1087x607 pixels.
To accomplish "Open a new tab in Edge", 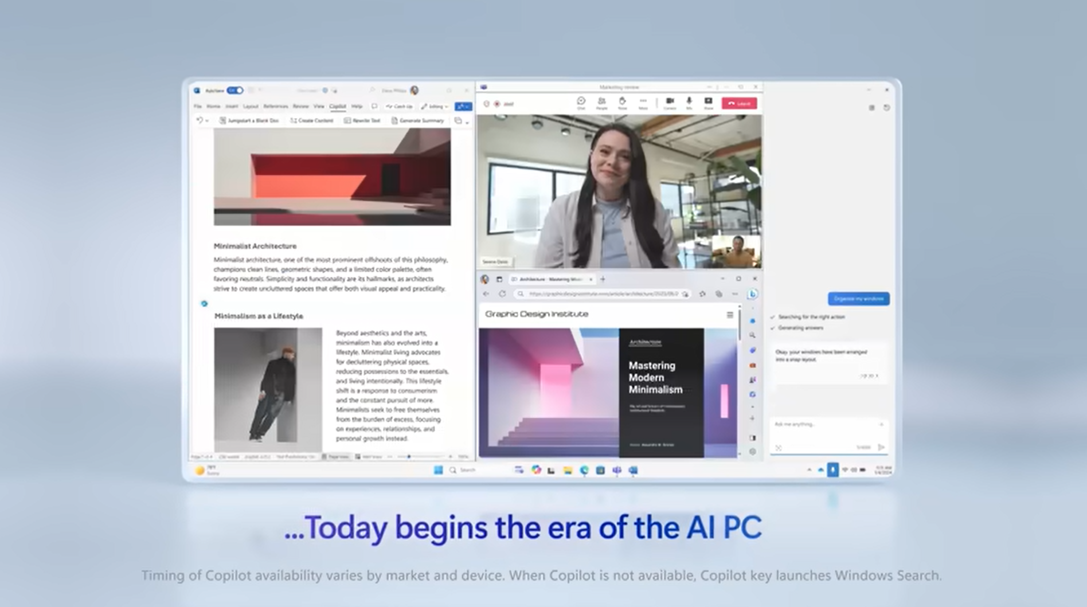I will coord(603,279).
